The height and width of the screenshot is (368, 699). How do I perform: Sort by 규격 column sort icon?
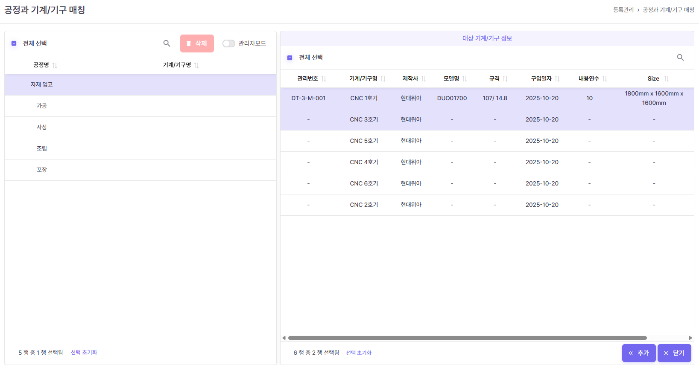[x=505, y=79]
